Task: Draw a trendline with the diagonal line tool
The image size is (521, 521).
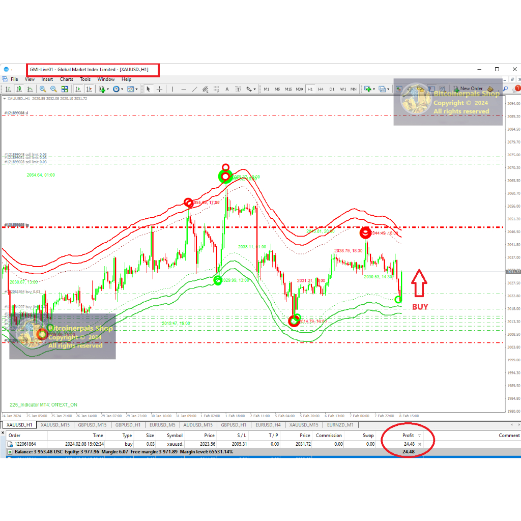Action: pos(195,89)
